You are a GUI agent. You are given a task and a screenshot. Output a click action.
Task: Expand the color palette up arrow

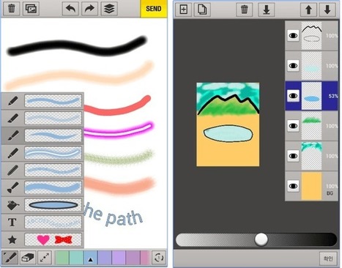90,258
